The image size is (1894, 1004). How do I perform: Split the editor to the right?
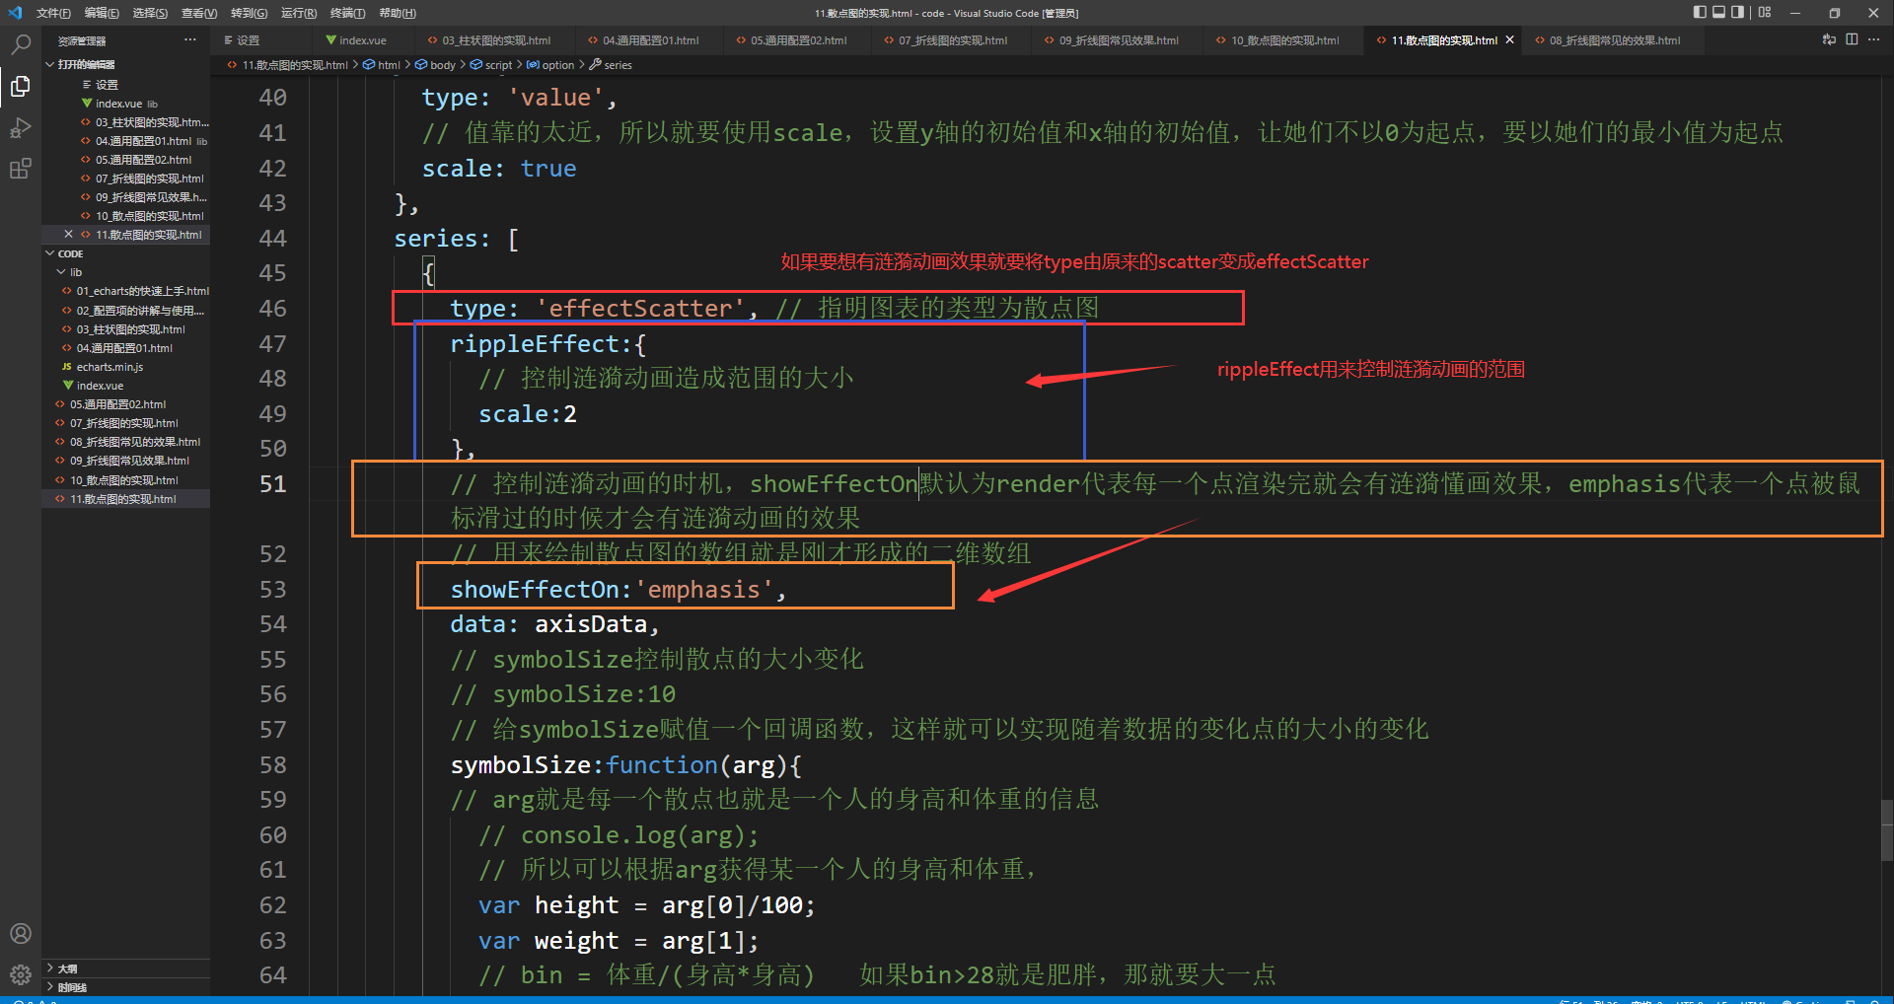click(x=1852, y=39)
